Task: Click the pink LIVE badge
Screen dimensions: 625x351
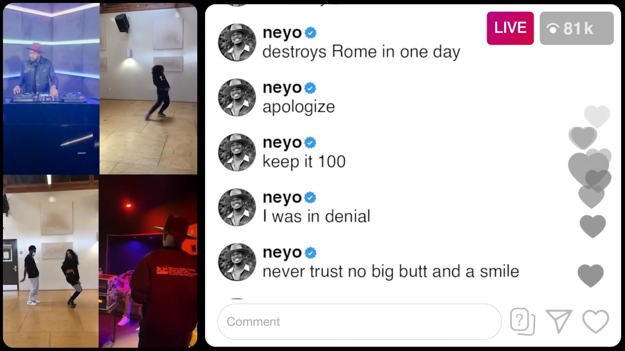Action: [x=510, y=28]
